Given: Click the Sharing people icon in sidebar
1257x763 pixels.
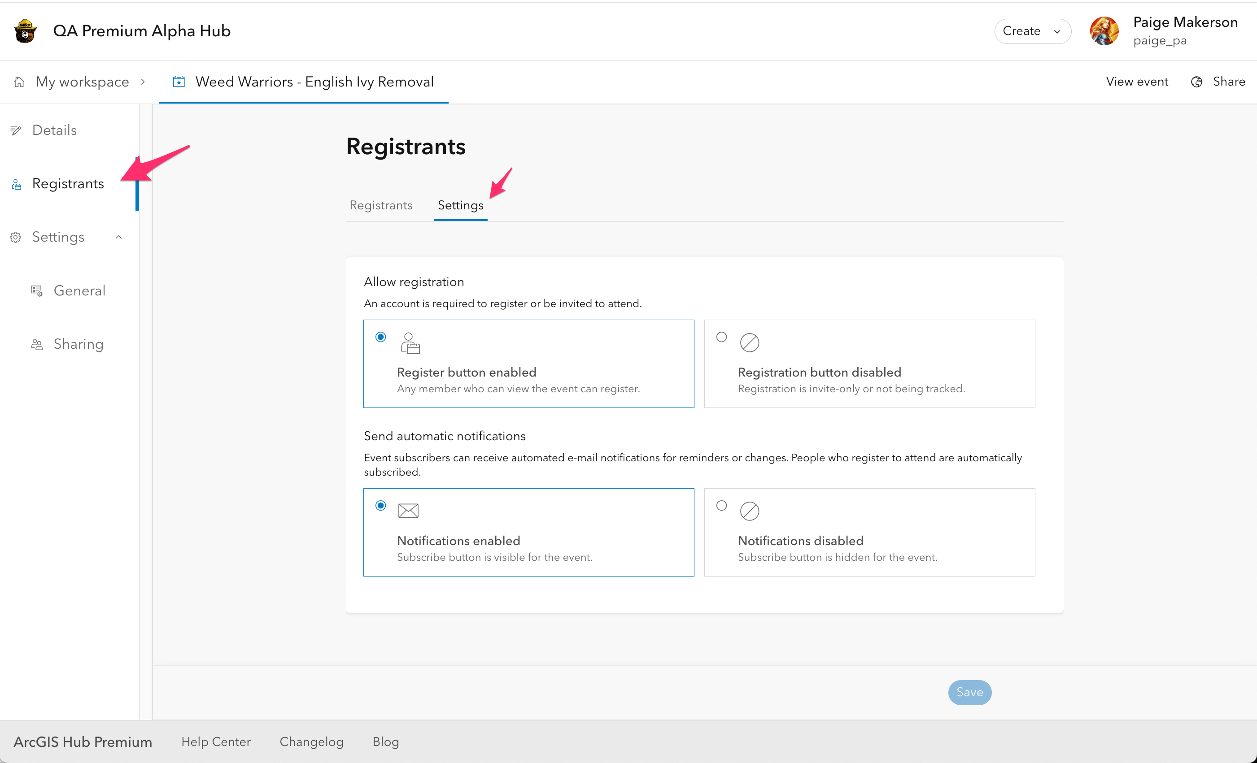Looking at the screenshot, I should (37, 345).
